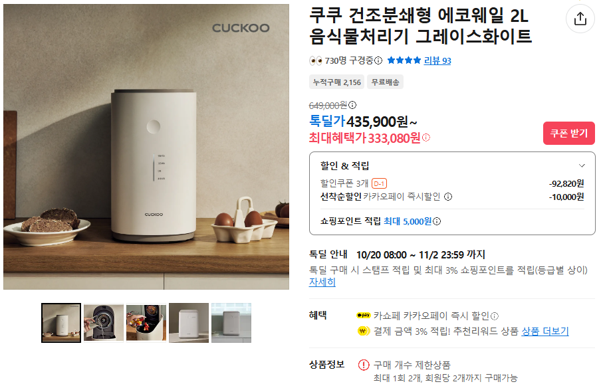This screenshot has height=390, width=603.
Task: Select the first product thumbnail with wooden counter
Action: [x=61, y=323]
